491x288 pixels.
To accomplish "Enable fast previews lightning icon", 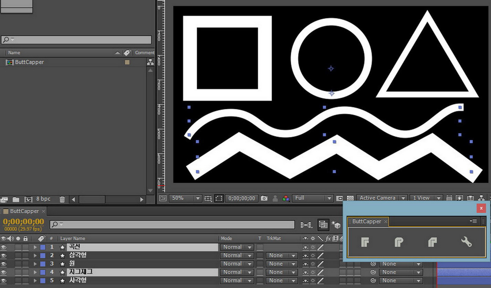I will (460, 198).
